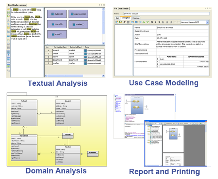
Task: Click the Save icon in Textual Analysis sidebar
Action: (8, 13)
